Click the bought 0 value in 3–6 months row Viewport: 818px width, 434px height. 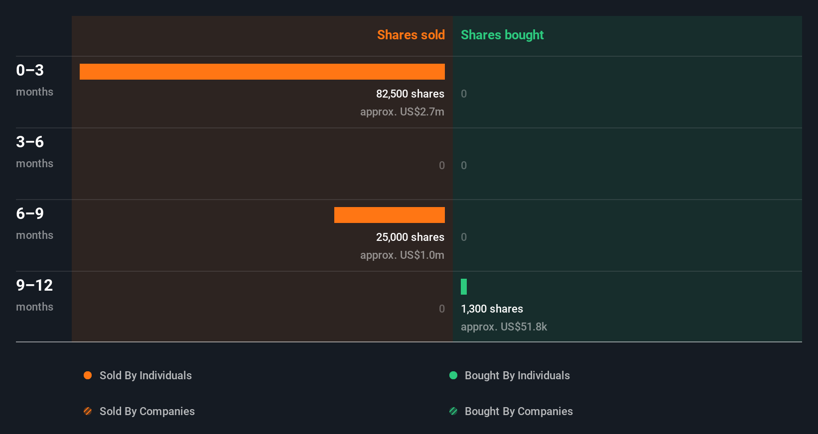pyautogui.click(x=464, y=165)
